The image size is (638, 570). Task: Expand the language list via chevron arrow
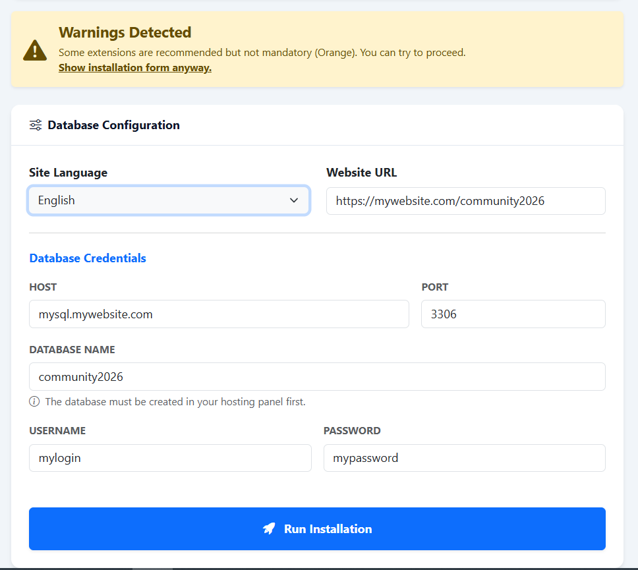(x=294, y=200)
